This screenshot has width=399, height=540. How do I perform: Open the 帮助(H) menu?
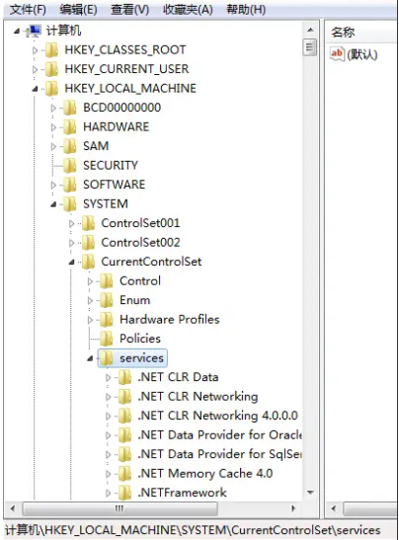(x=246, y=10)
